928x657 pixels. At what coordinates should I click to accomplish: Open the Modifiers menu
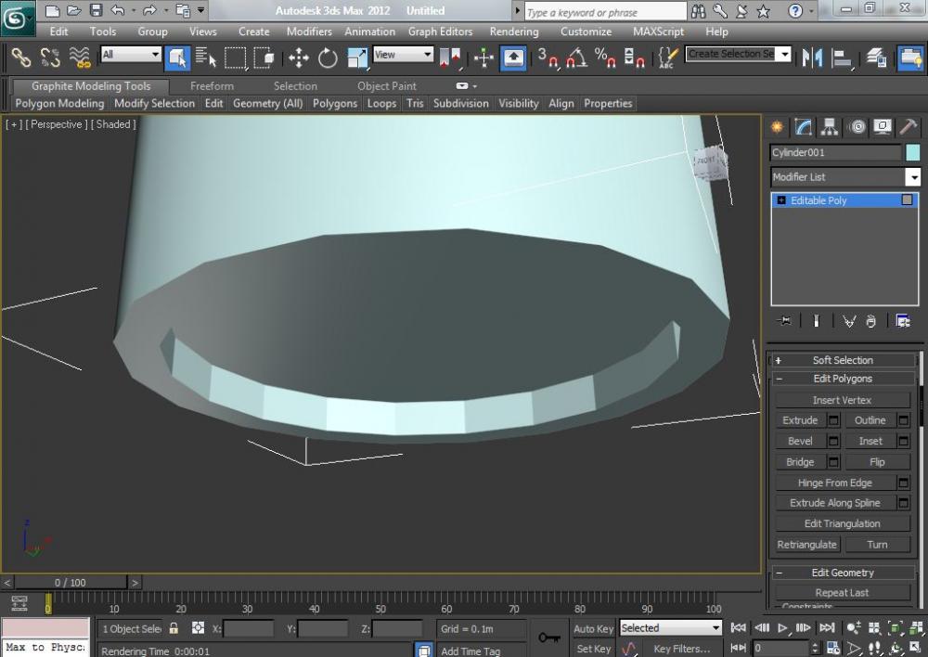pyautogui.click(x=309, y=32)
